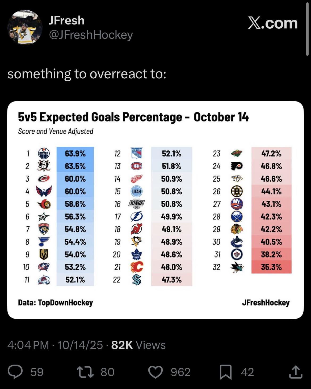Screen dimensions: 311x389
Task: Tap the repost arrows icon
Action: pyautogui.click(x=85, y=372)
